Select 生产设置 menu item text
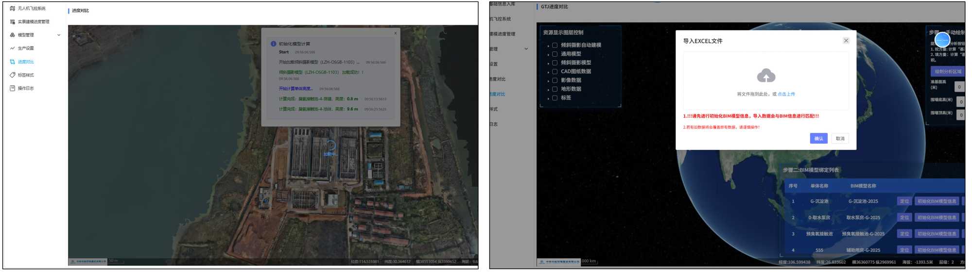972x276 pixels. point(26,49)
